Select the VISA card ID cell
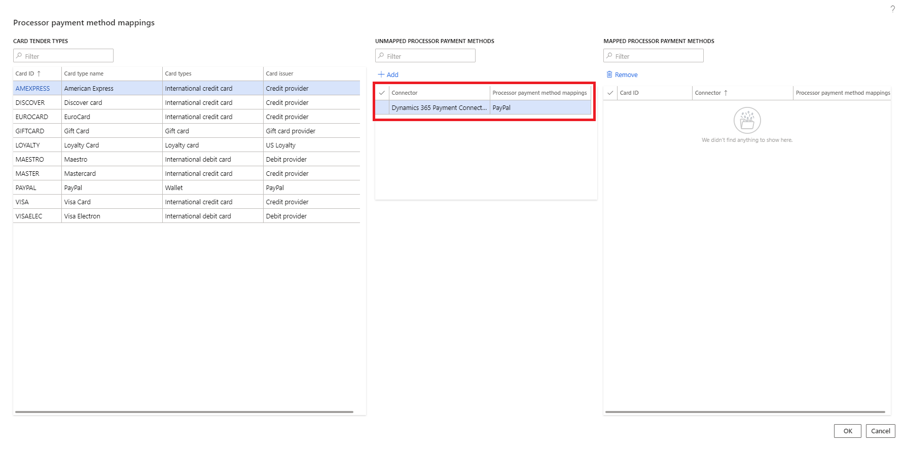Screen dimensions: 904x449 37,202
